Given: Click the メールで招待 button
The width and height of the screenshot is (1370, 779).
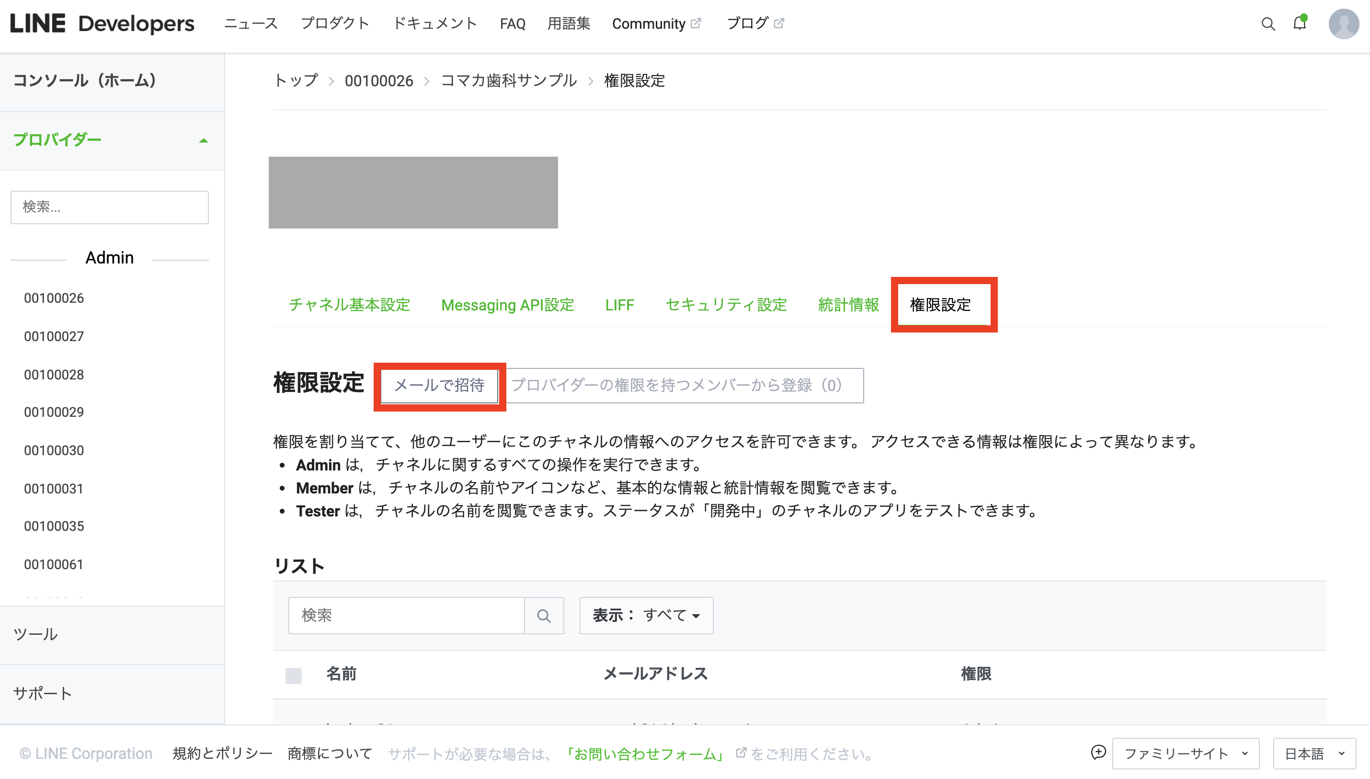Looking at the screenshot, I should (x=439, y=385).
